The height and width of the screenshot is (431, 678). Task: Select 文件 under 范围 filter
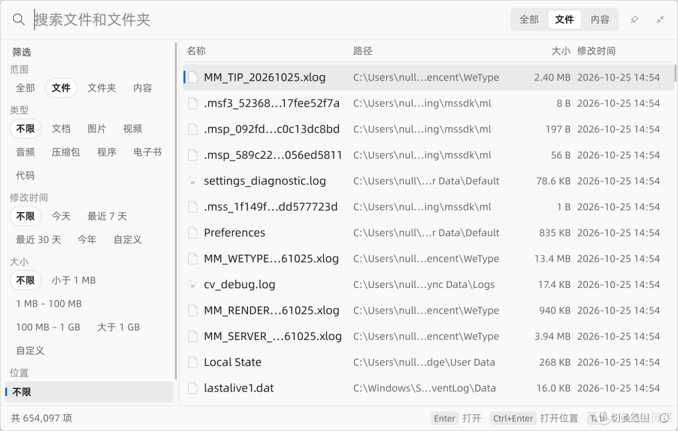61,88
